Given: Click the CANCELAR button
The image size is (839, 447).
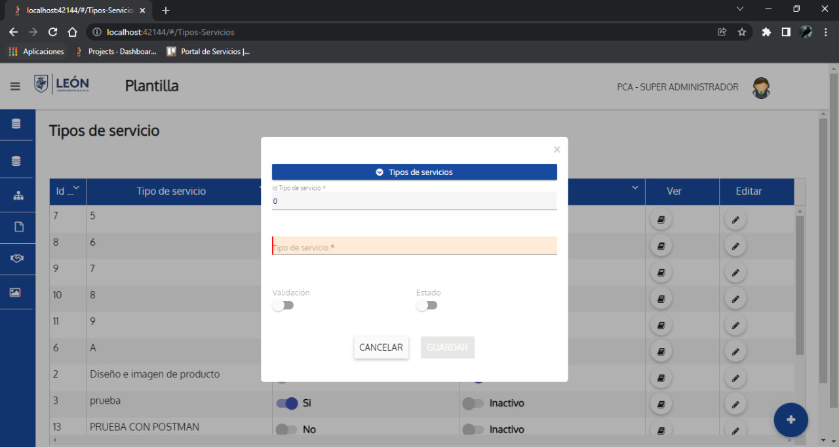Looking at the screenshot, I should click(381, 347).
